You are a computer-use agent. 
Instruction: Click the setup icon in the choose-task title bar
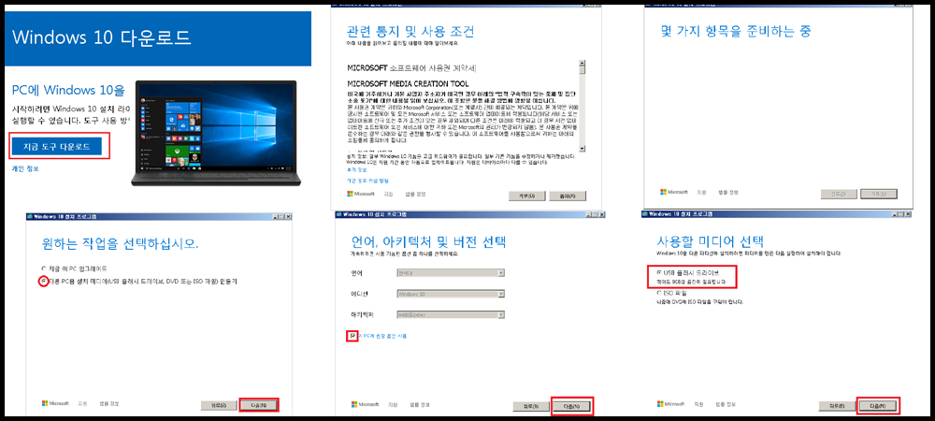[30, 215]
